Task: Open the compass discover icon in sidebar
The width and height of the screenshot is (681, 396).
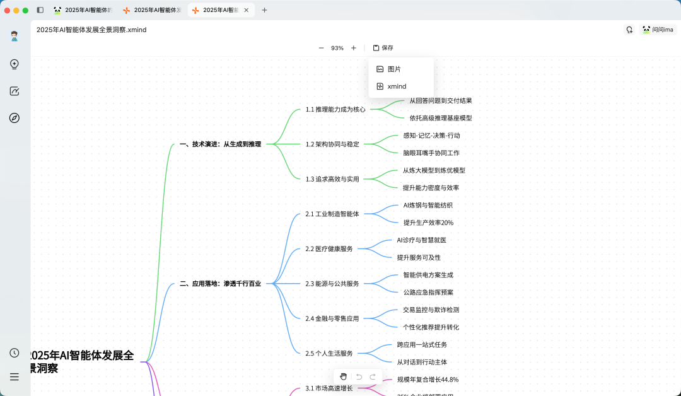Action: (x=15, y=118)
